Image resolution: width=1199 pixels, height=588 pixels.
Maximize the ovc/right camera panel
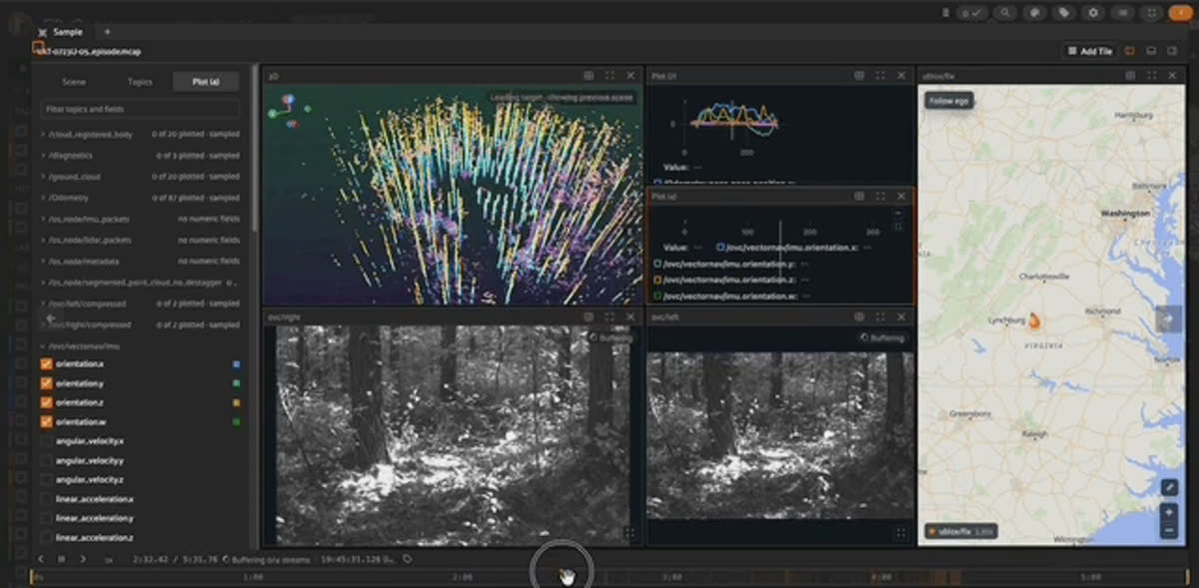click(609, 316)
